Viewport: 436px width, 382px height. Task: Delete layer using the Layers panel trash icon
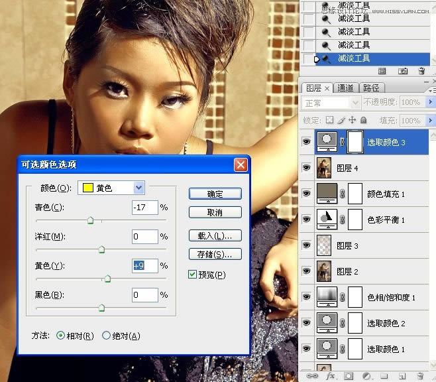coord(421,376)
